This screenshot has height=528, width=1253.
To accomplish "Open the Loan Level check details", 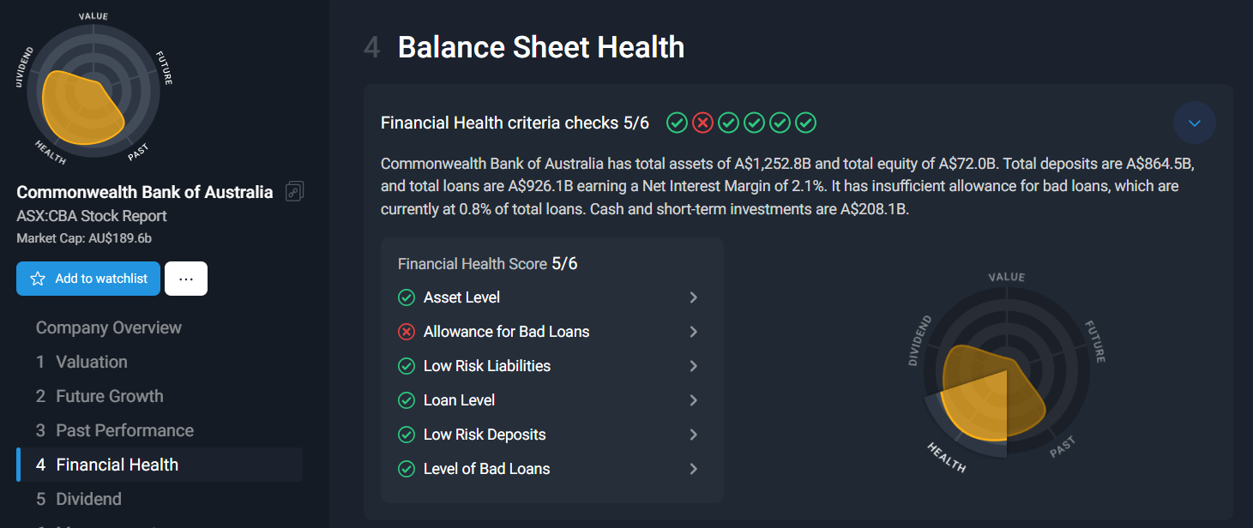I will pyautogui.click(x=549, y=400).
